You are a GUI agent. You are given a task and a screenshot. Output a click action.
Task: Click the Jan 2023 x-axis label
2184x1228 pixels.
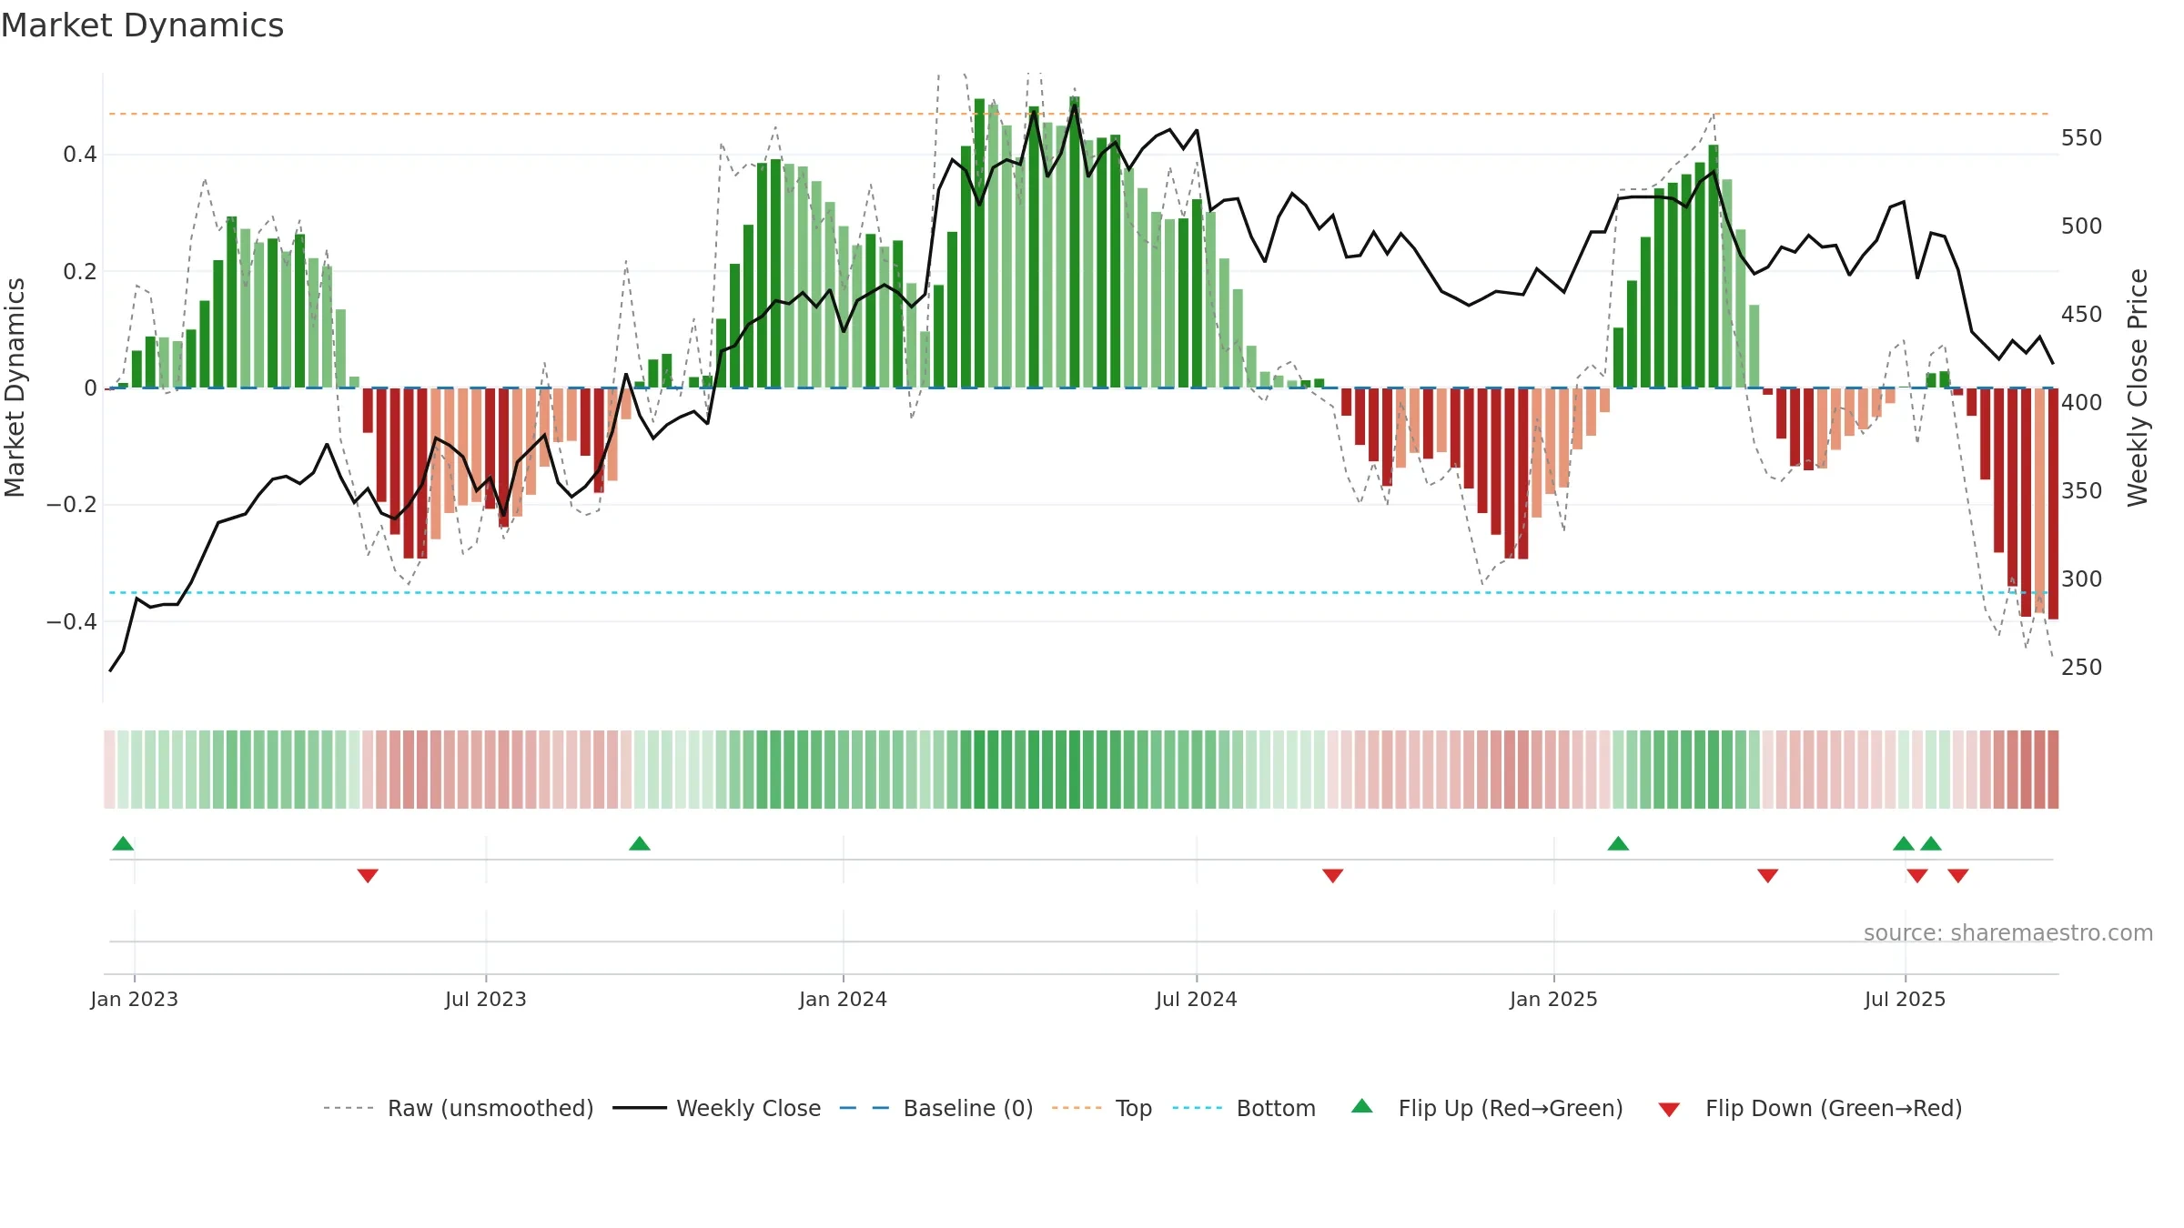pos(135,999)
